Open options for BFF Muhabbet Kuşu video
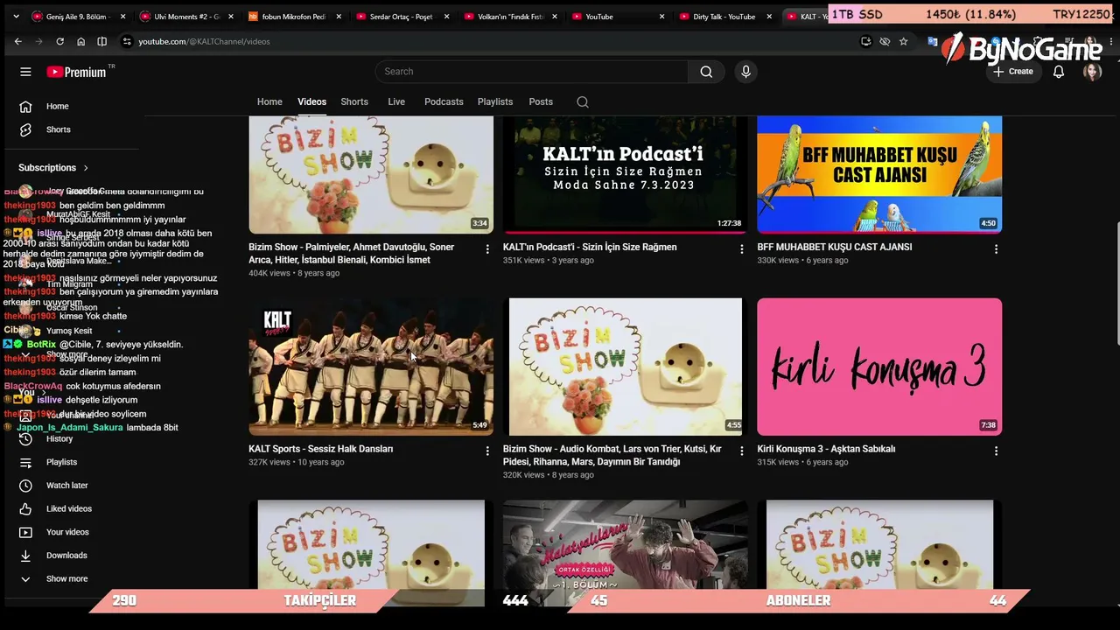Viewport: 1120px width, 630px height. (x=996, y=249)
